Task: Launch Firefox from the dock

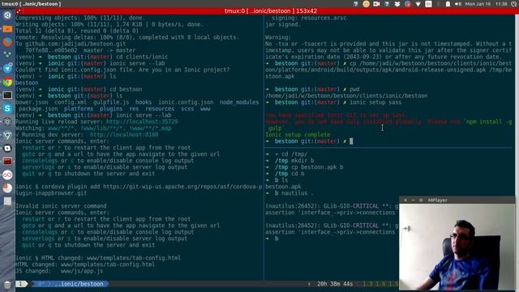Action: click(x=7, y=42)
